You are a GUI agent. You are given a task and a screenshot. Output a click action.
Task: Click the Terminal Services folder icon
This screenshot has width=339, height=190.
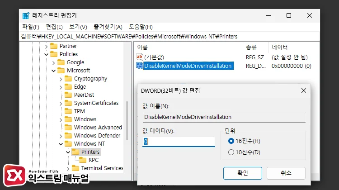click(x=75, y=168)
